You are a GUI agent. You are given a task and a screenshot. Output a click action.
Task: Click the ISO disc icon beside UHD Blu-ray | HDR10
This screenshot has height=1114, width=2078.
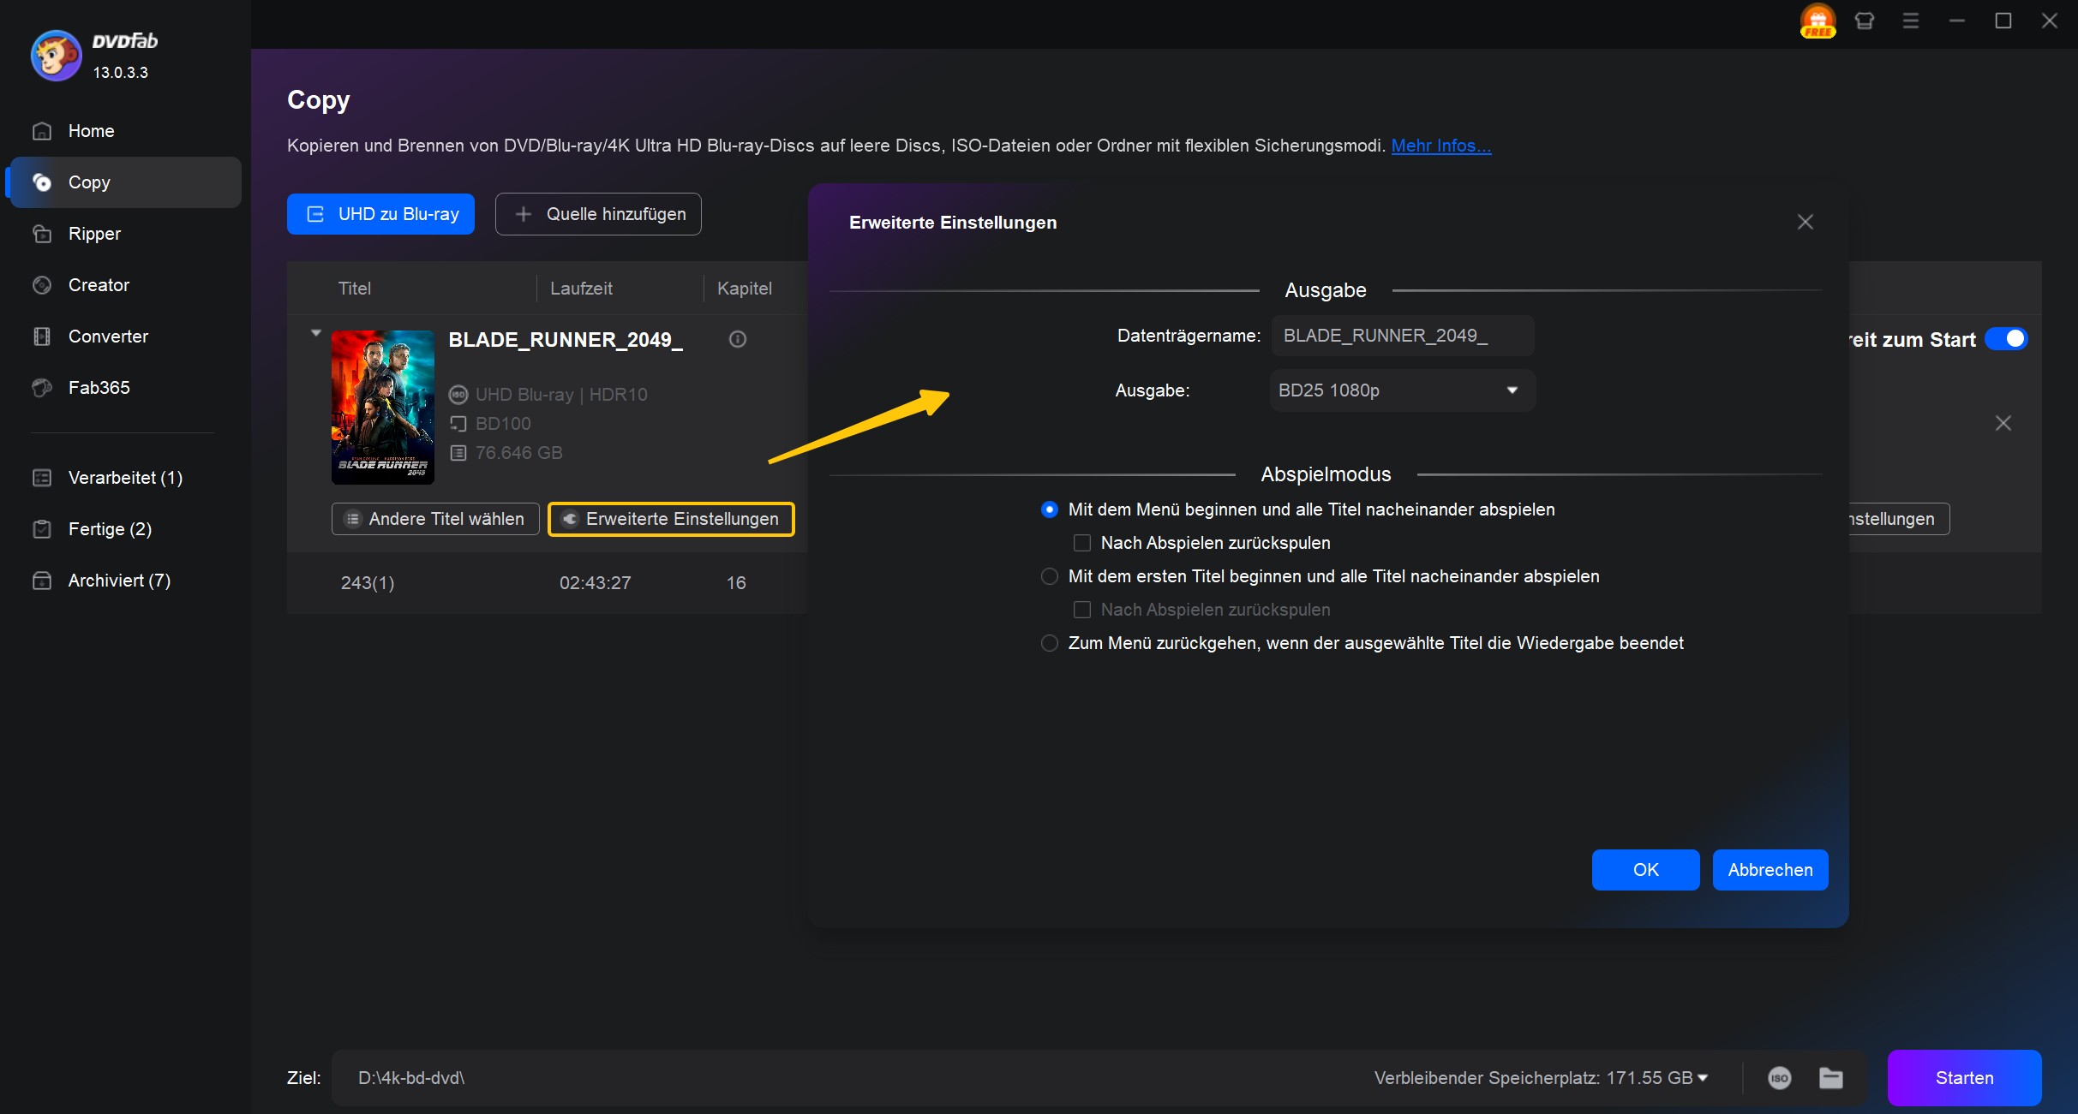(458, 395)
